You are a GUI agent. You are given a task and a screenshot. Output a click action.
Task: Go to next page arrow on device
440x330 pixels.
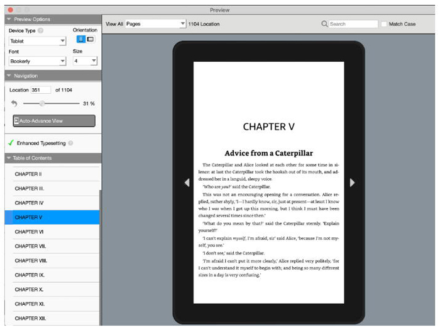[x=352, y=183]
